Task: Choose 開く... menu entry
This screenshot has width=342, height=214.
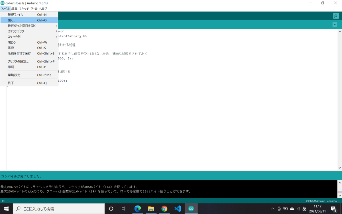Action: pos(29,20)
